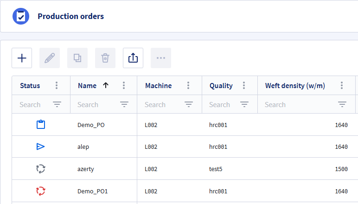Sort by the Machine column header
This screenshot has height=204, width=358.
click(159, 86)
